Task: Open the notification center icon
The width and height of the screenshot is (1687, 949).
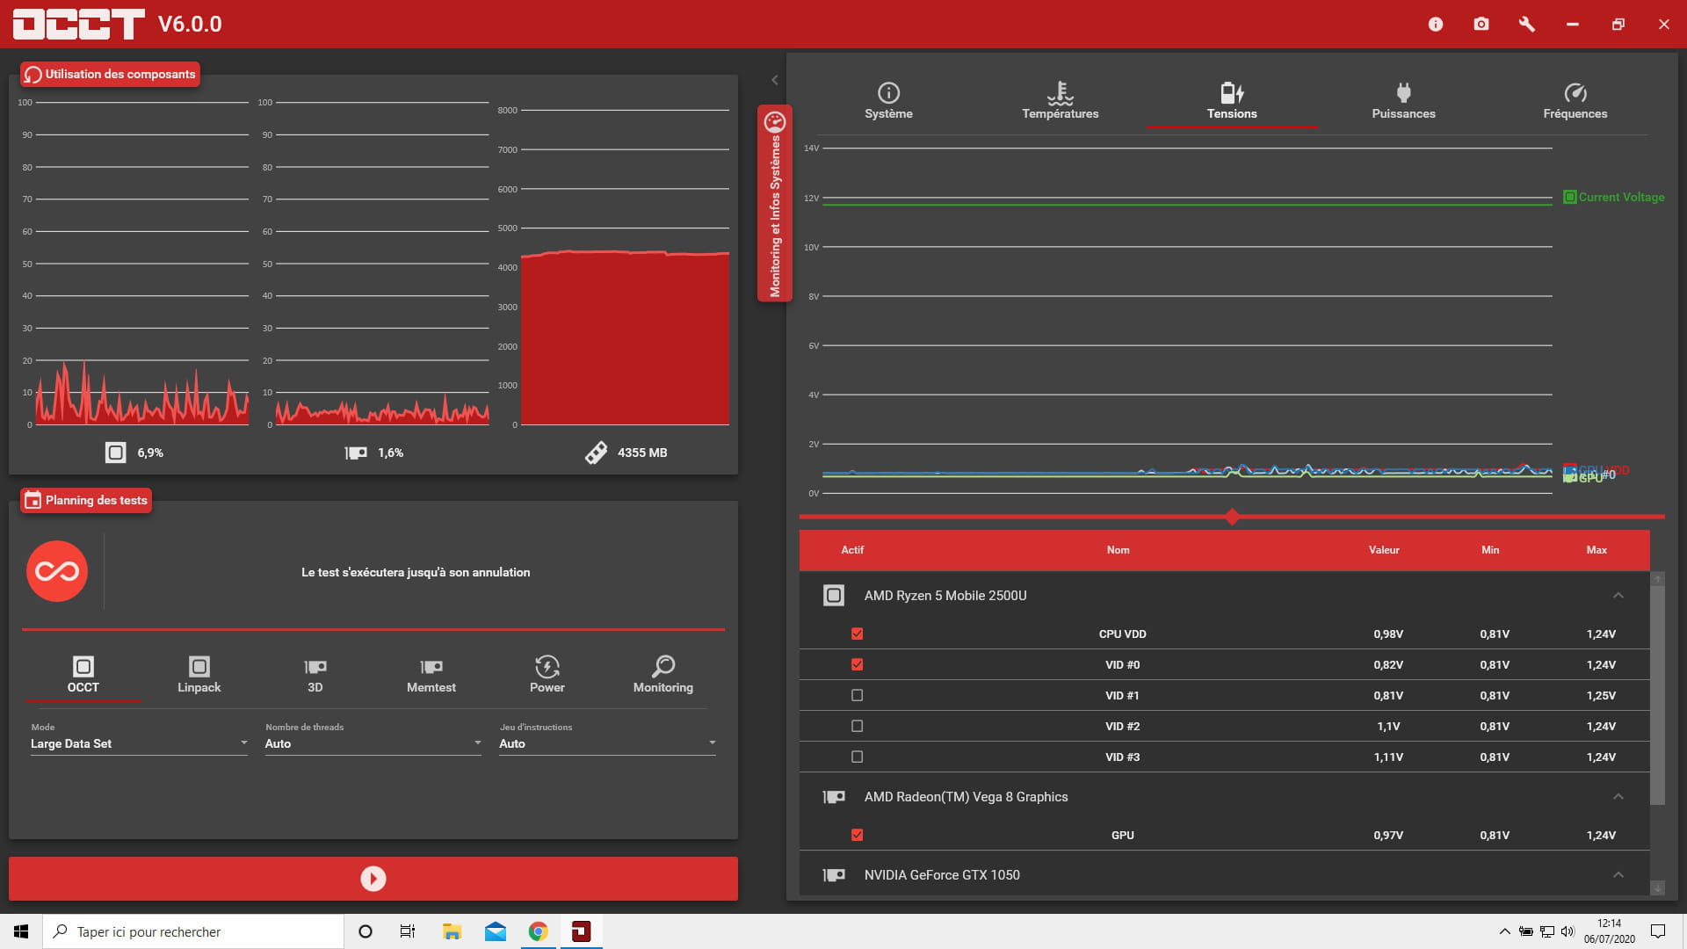Action: (1658, 931)
